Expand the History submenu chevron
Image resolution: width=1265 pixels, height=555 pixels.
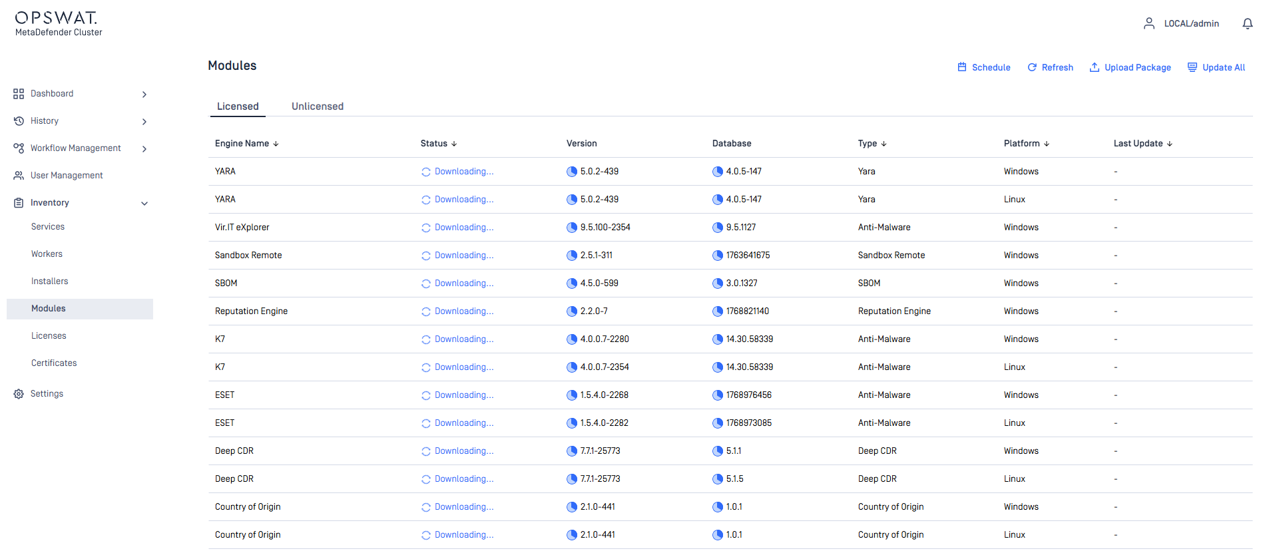[x=144, y=122]
